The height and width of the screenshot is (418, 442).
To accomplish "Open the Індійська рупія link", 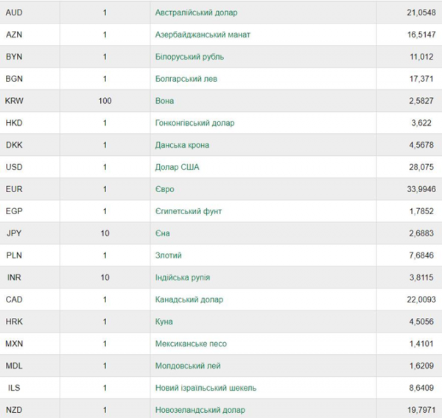I will point(183,277).
